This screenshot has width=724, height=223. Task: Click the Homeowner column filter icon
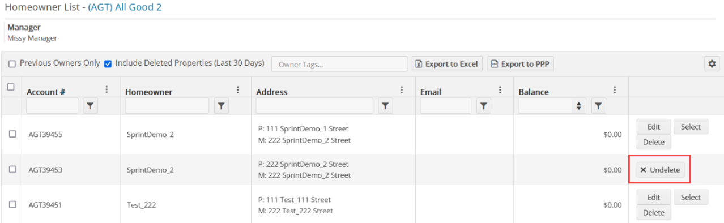(x=222, y=106)
